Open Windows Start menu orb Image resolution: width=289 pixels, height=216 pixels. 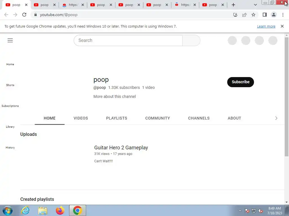[x=8, y=210]
